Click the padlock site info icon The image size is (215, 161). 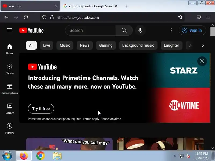pyautogui.click(x=52, y=17)
